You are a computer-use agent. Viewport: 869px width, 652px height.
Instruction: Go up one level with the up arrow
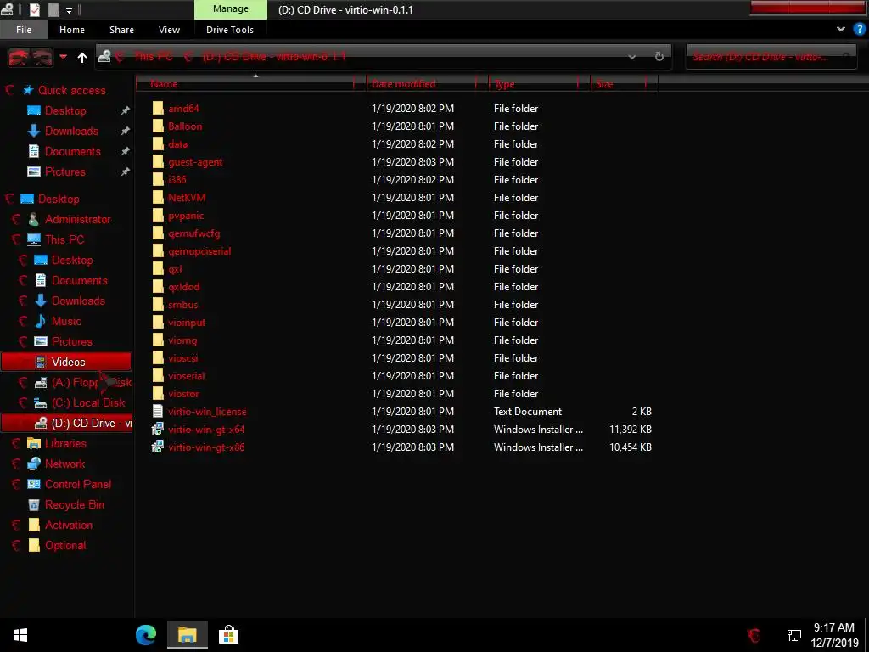pyautogui.click(x=82, y=57)
